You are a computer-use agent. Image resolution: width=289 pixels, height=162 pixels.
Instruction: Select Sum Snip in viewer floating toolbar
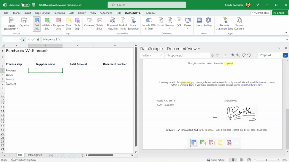[x=220, y=143]
